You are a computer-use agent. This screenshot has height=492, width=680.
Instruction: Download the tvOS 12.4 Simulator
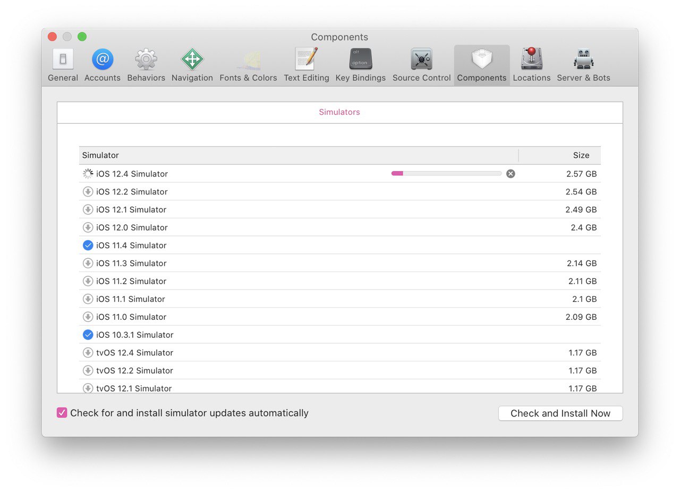[x=88, y=353]
